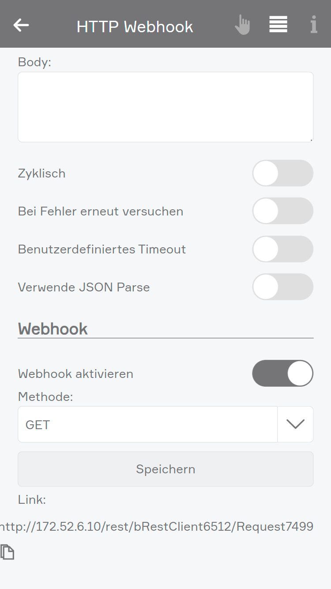Turn on Benutzerdefiniertes Timeout
The height and width of the screenshot is (589, 331).
pyautogui.click(x=282, y=249)
